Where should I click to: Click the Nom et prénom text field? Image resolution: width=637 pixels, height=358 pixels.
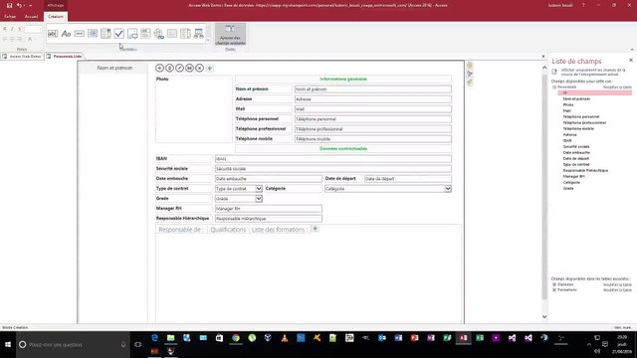[372, 89]
